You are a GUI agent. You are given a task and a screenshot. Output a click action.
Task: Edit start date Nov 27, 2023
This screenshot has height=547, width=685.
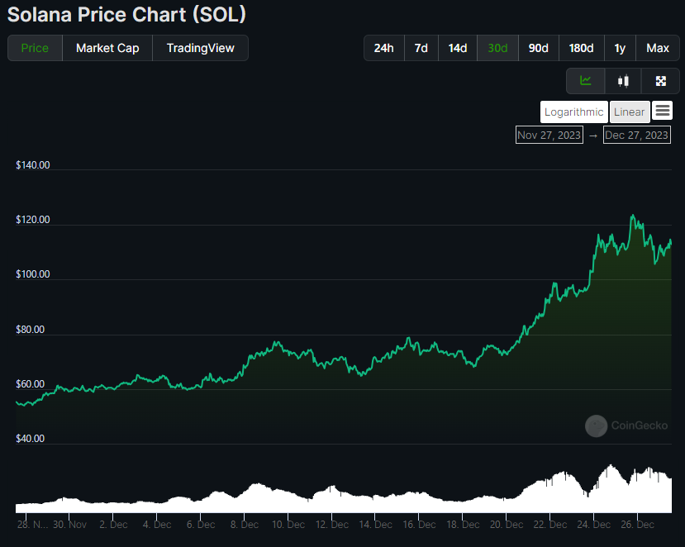(x=549, y=135)
